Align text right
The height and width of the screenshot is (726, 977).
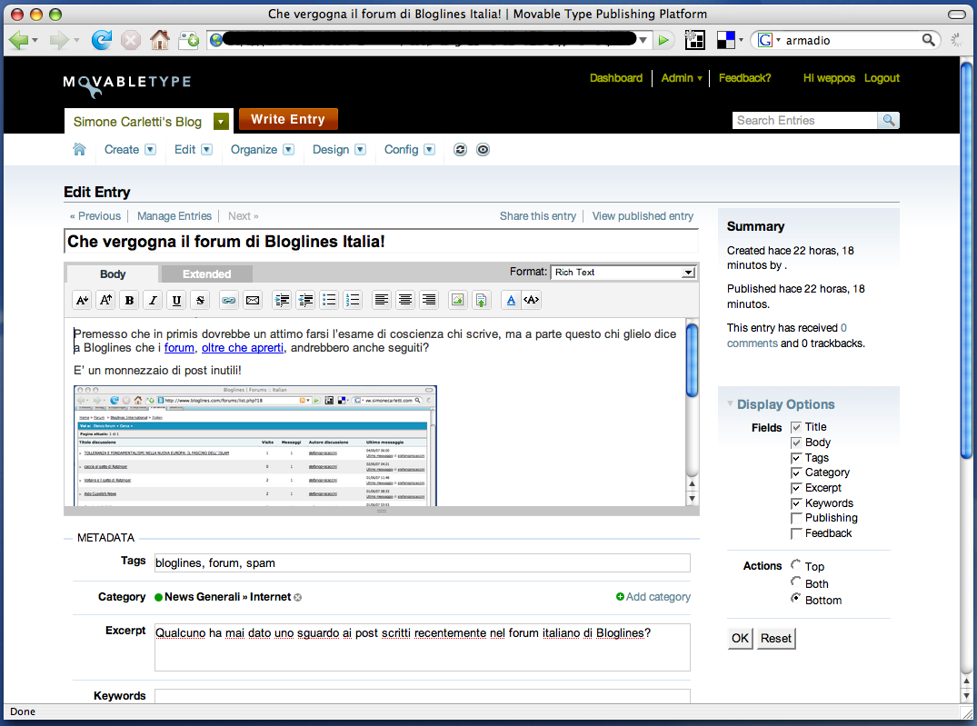point(429,300)
